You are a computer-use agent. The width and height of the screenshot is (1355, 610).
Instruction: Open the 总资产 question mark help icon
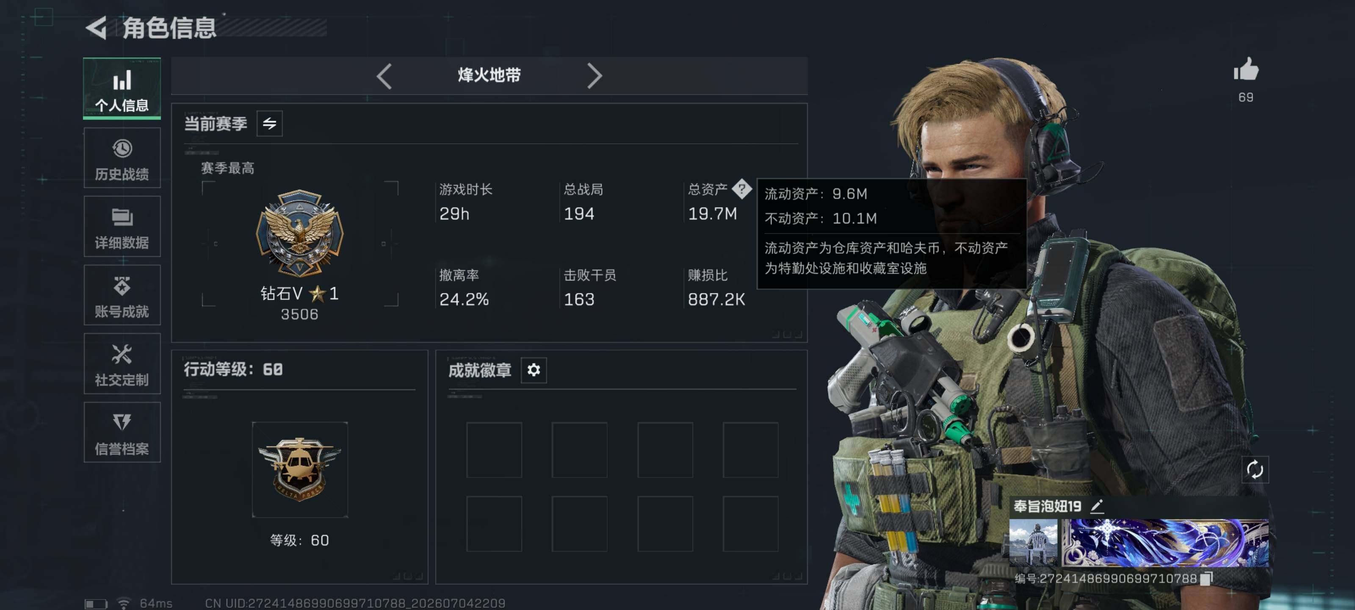[x=742, y=189]
